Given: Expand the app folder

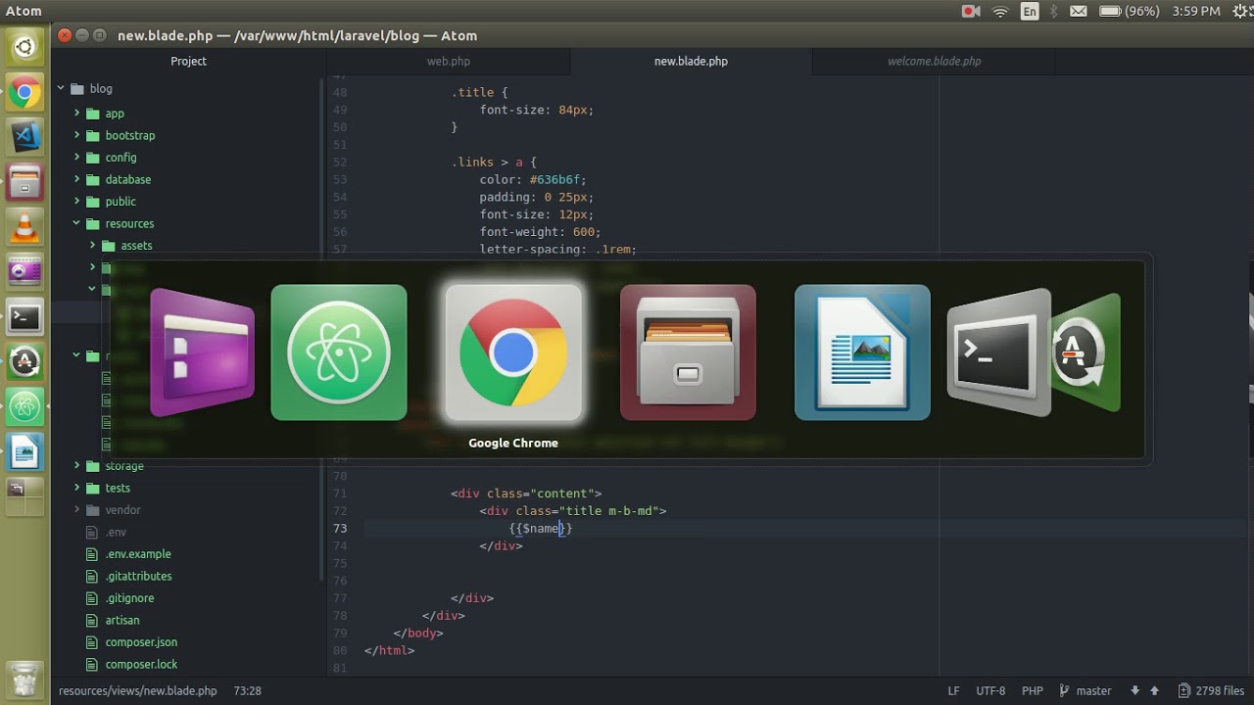Looking at the screenshot, I should pyautogui.click(x=76, y=114).
